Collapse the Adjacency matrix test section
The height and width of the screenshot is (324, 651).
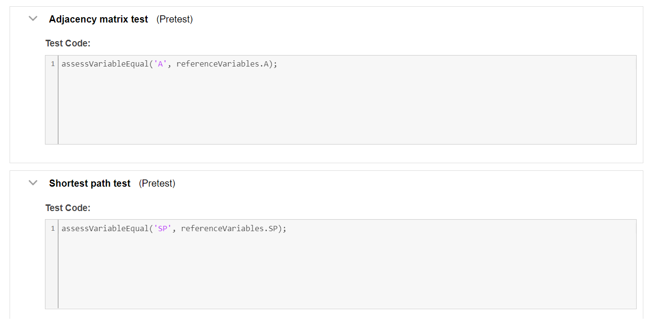pyautogui.click(x=33, y=19)
